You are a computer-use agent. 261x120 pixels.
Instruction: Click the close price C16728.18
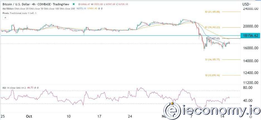pos(122,4)
